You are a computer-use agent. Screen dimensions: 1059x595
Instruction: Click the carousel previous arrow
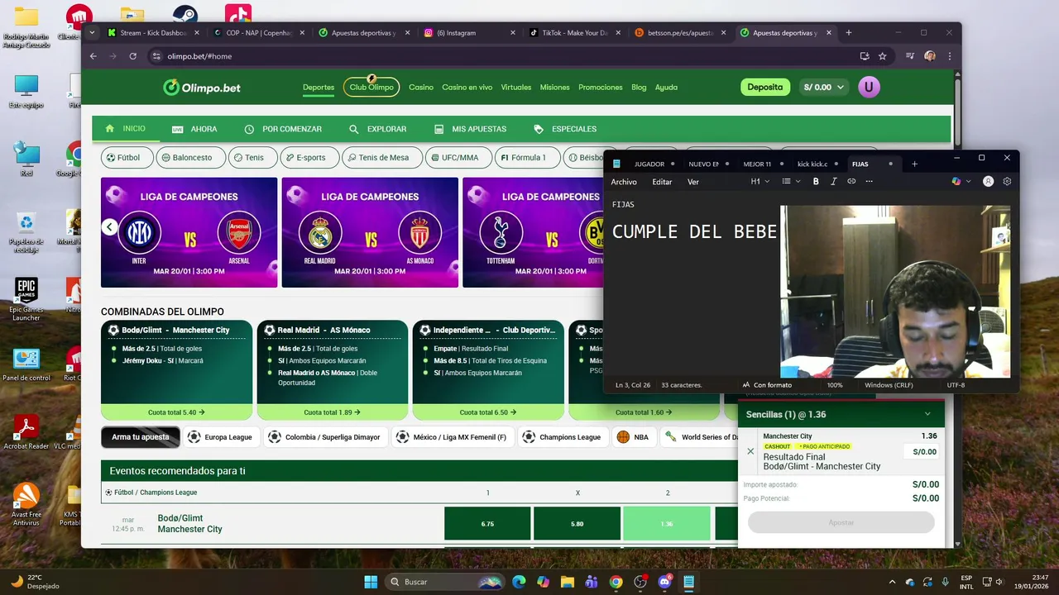(x=109, y=227)
